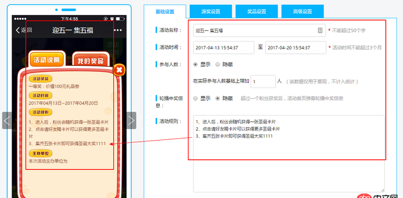Click the 活动规则 badge in preview
This screenshot has height=198, width=403.
click(41, 112)
